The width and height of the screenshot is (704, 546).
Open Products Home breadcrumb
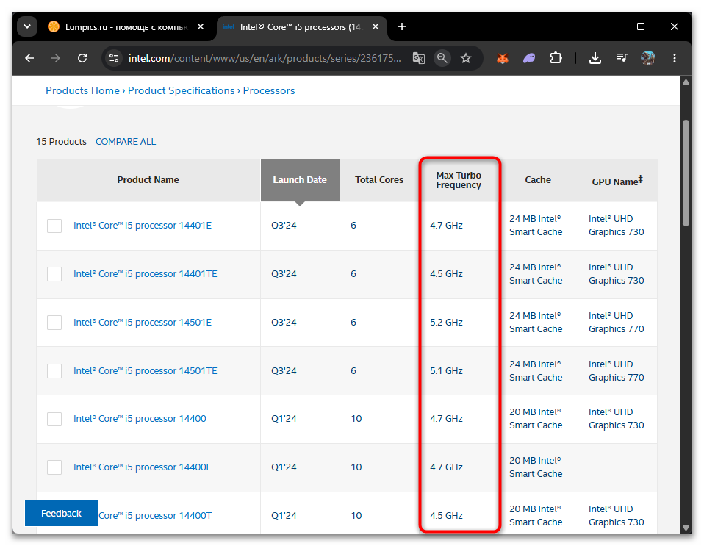coord(82,90)
